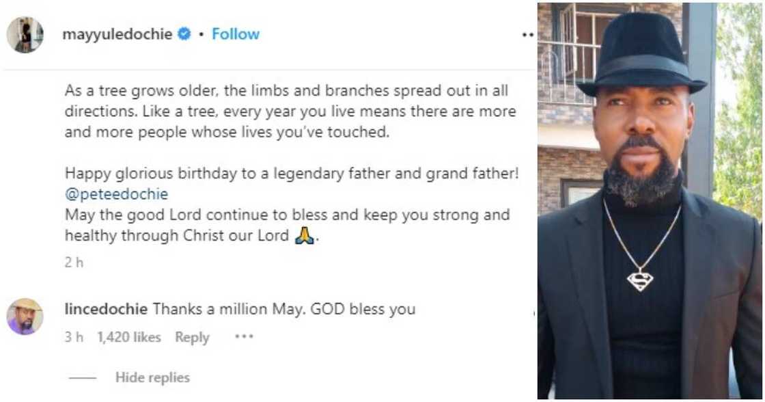Image resolution: width=765 pixels, height=402 pixels.
Task: Collapse replies with Hide replies
Action: tap(152, 377)
